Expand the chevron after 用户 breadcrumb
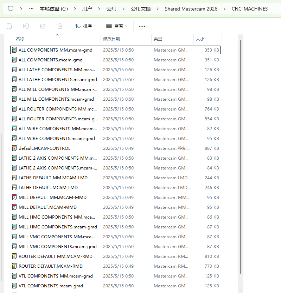The height and width of the screenshot is (300, 281). tap(99, 9)
